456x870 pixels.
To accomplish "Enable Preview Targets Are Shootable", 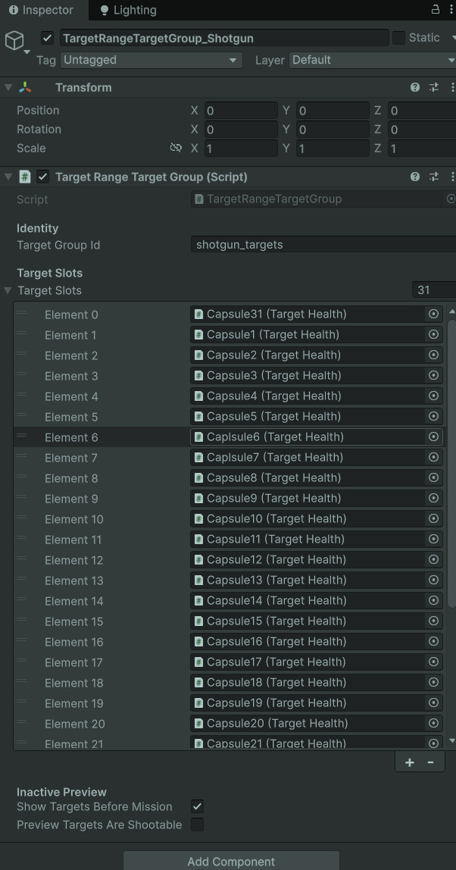I will tap(197, 825).
